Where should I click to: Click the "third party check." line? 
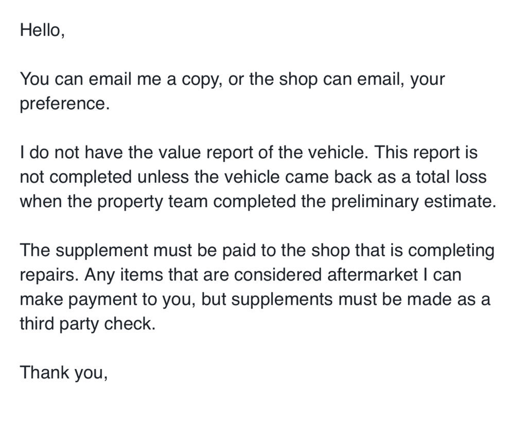click(87, 324)
